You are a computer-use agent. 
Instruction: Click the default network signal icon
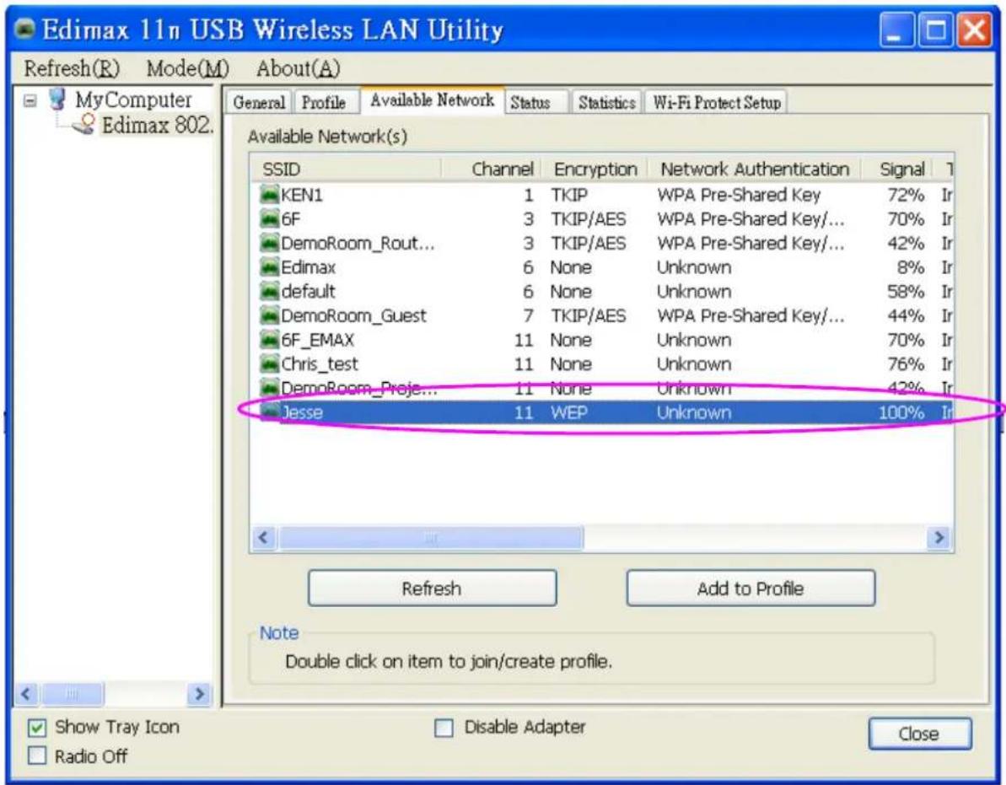270,291
